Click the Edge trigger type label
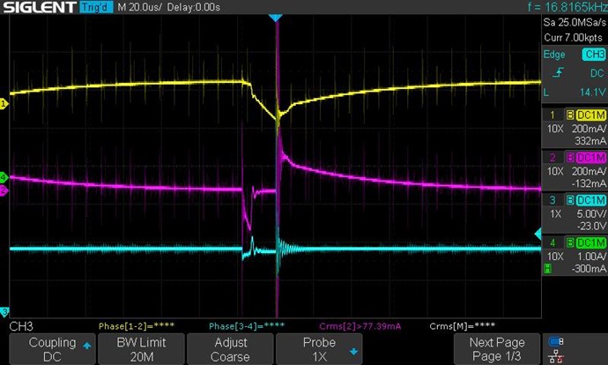 click(x=554, y=55)
